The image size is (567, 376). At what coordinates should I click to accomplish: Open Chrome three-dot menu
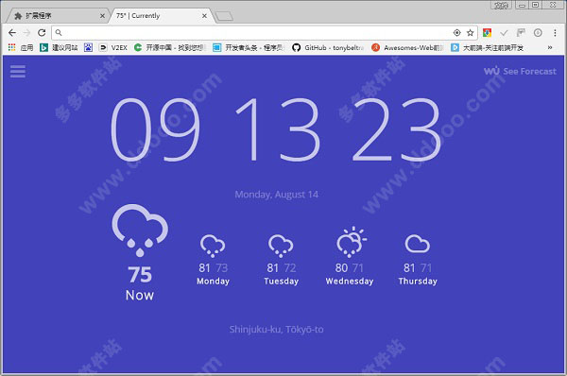tap(555, 33)
